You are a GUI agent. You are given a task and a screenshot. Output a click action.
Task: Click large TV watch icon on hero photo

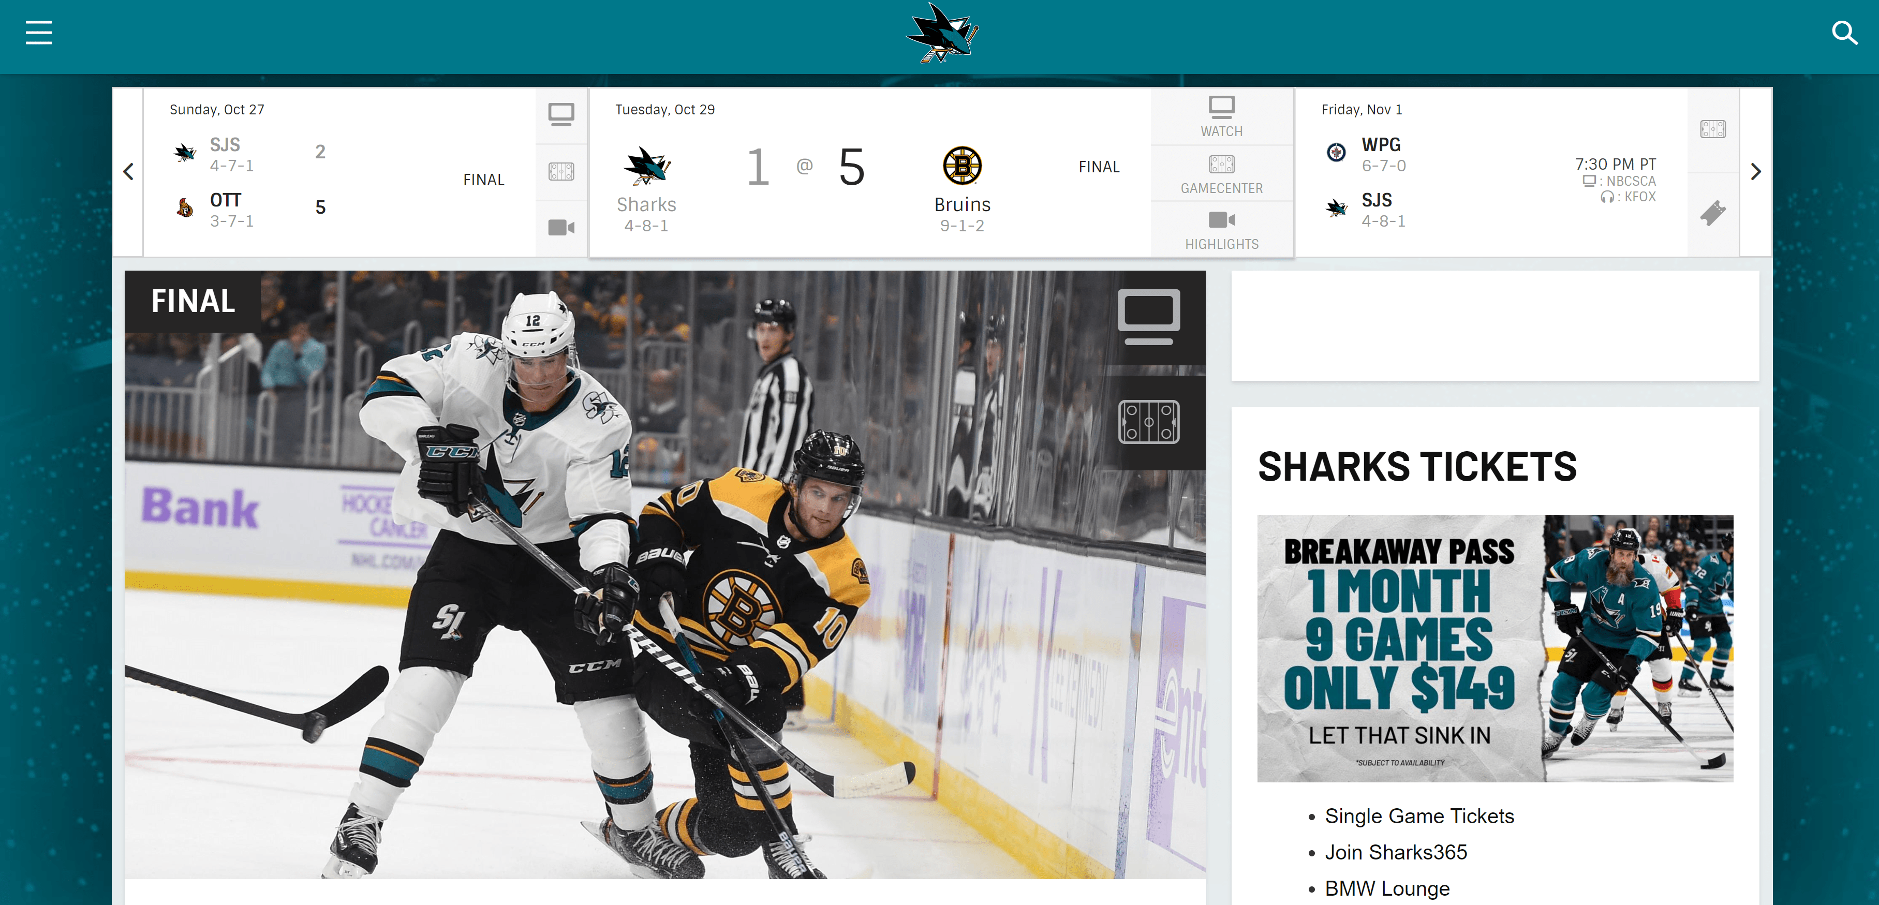[x=1148, y=317]
